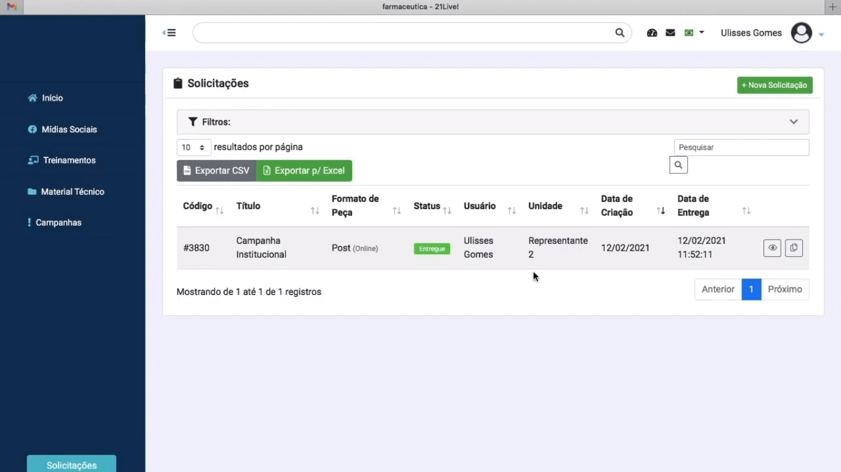Collapse the sidebar with the hamburger icon
This screenshot has height=472, width=841.
(169, 33)
